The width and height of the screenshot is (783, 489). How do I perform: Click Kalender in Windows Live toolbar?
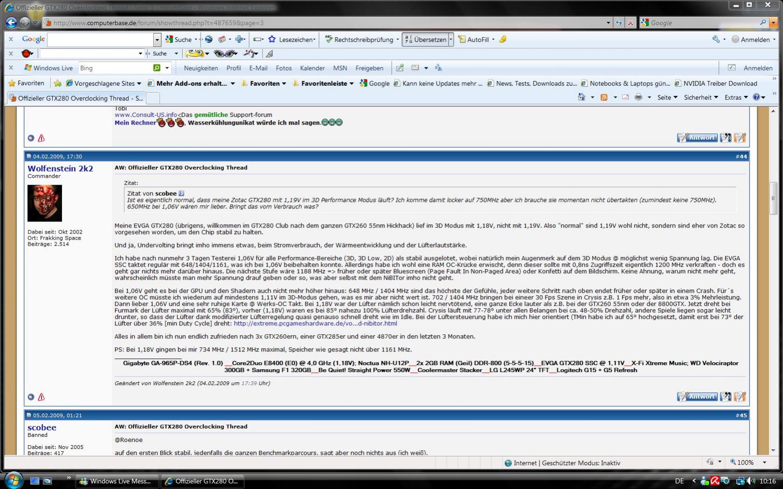click(x=312, y=68)
